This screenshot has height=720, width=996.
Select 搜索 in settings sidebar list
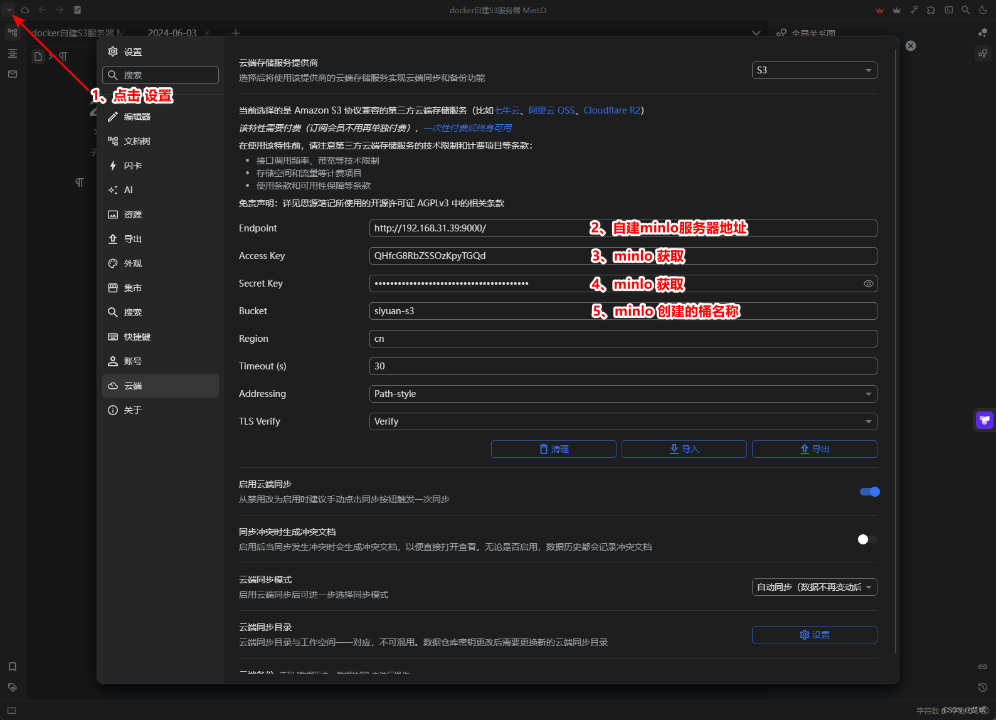(x=161, y=312)
